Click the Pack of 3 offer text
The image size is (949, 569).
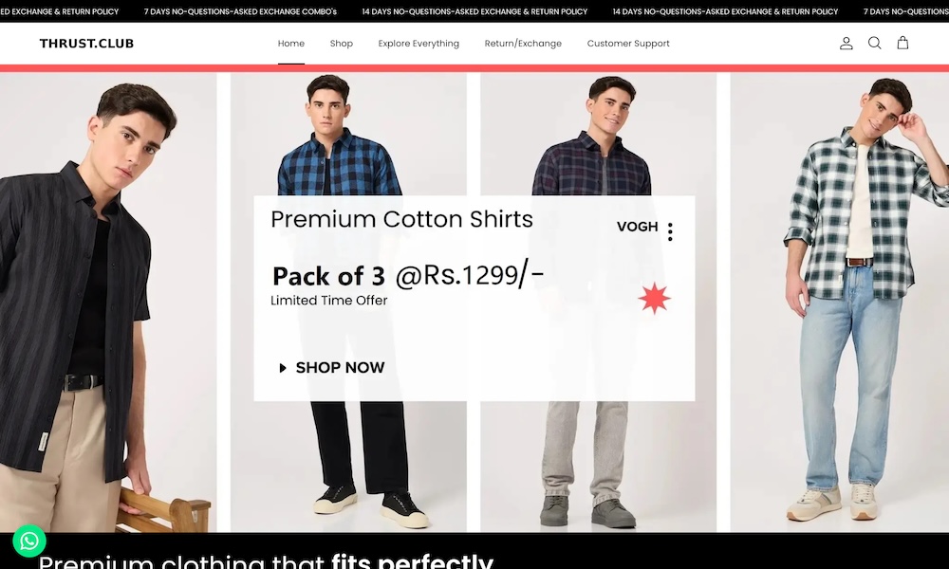328,276
